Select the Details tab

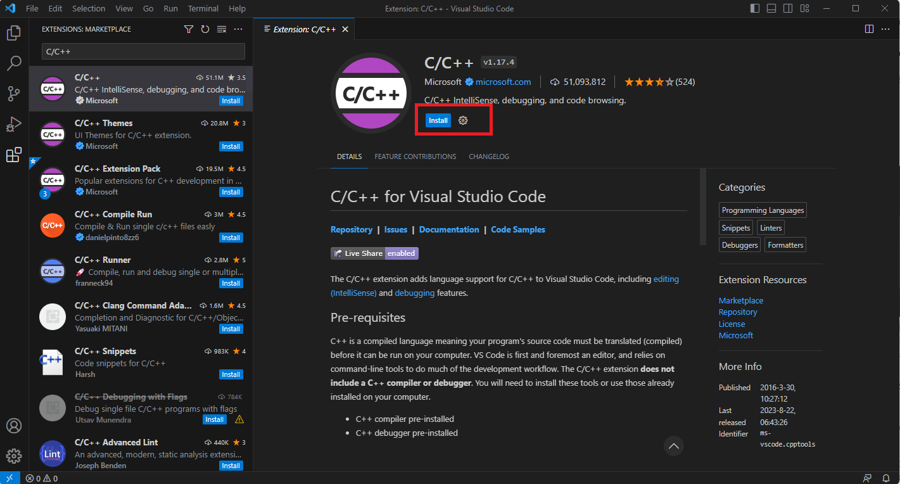[x=349, y=156]
